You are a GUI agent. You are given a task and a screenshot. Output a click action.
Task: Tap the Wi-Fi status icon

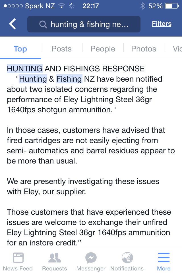click(x=61, y=6)
